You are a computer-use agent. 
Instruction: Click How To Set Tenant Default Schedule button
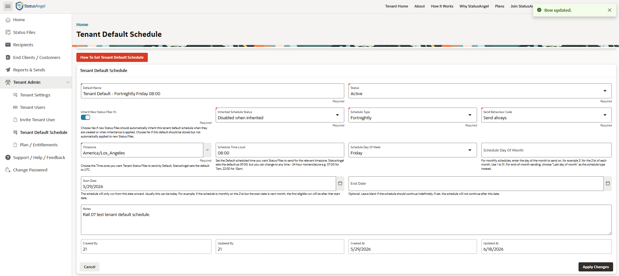coord(112,57)
